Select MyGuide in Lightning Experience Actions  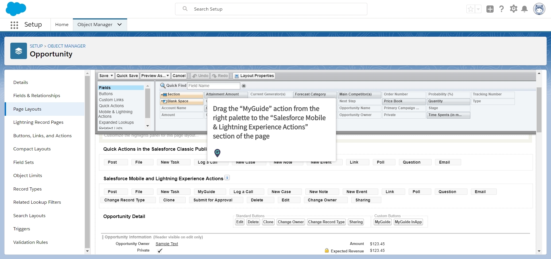pos(210,192)
